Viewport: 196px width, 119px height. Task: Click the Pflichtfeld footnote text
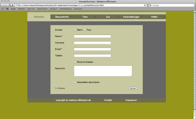pyautogui.click(x=60, y=88)
